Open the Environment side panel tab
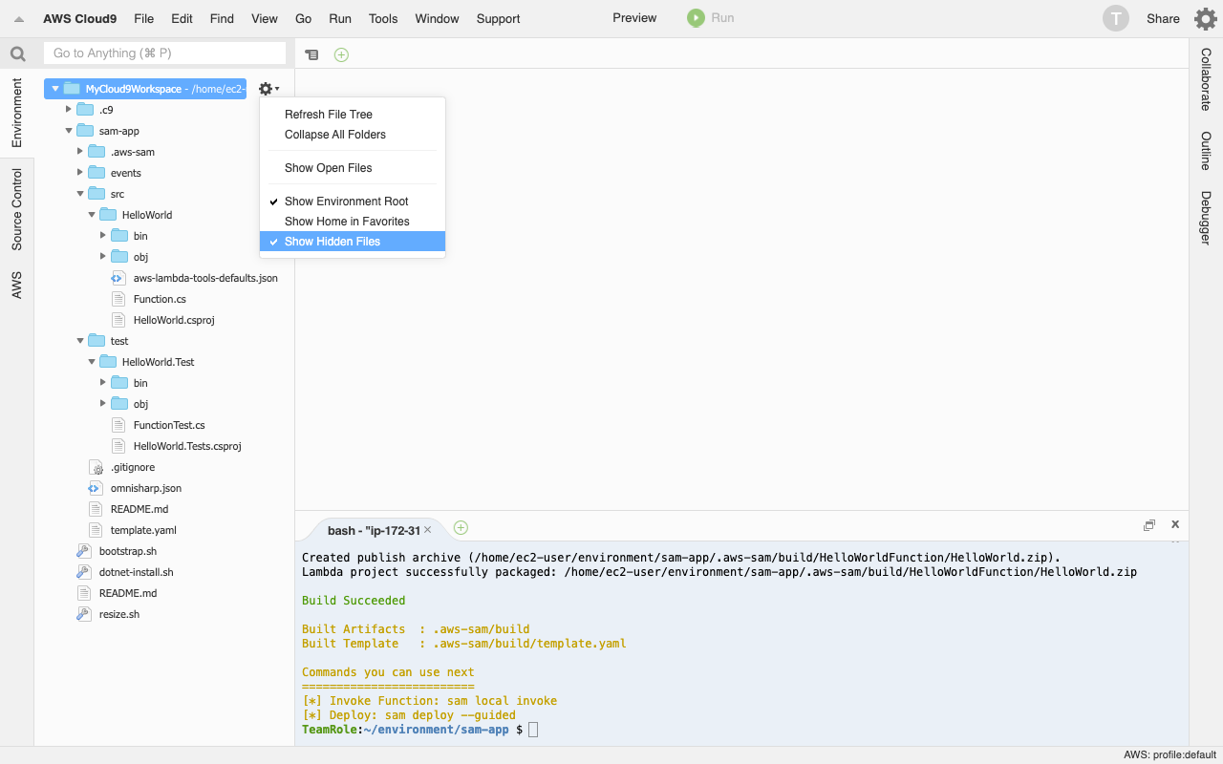 (17, 113)
